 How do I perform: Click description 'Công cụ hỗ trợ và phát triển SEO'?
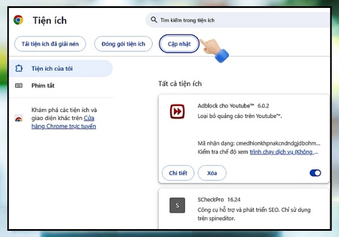(238, 210)
